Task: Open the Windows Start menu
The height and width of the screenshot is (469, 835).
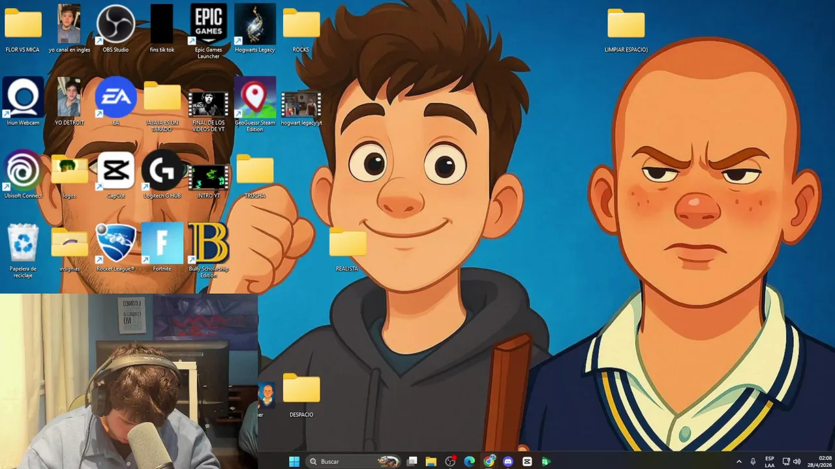Action: [x=294, y=461]
